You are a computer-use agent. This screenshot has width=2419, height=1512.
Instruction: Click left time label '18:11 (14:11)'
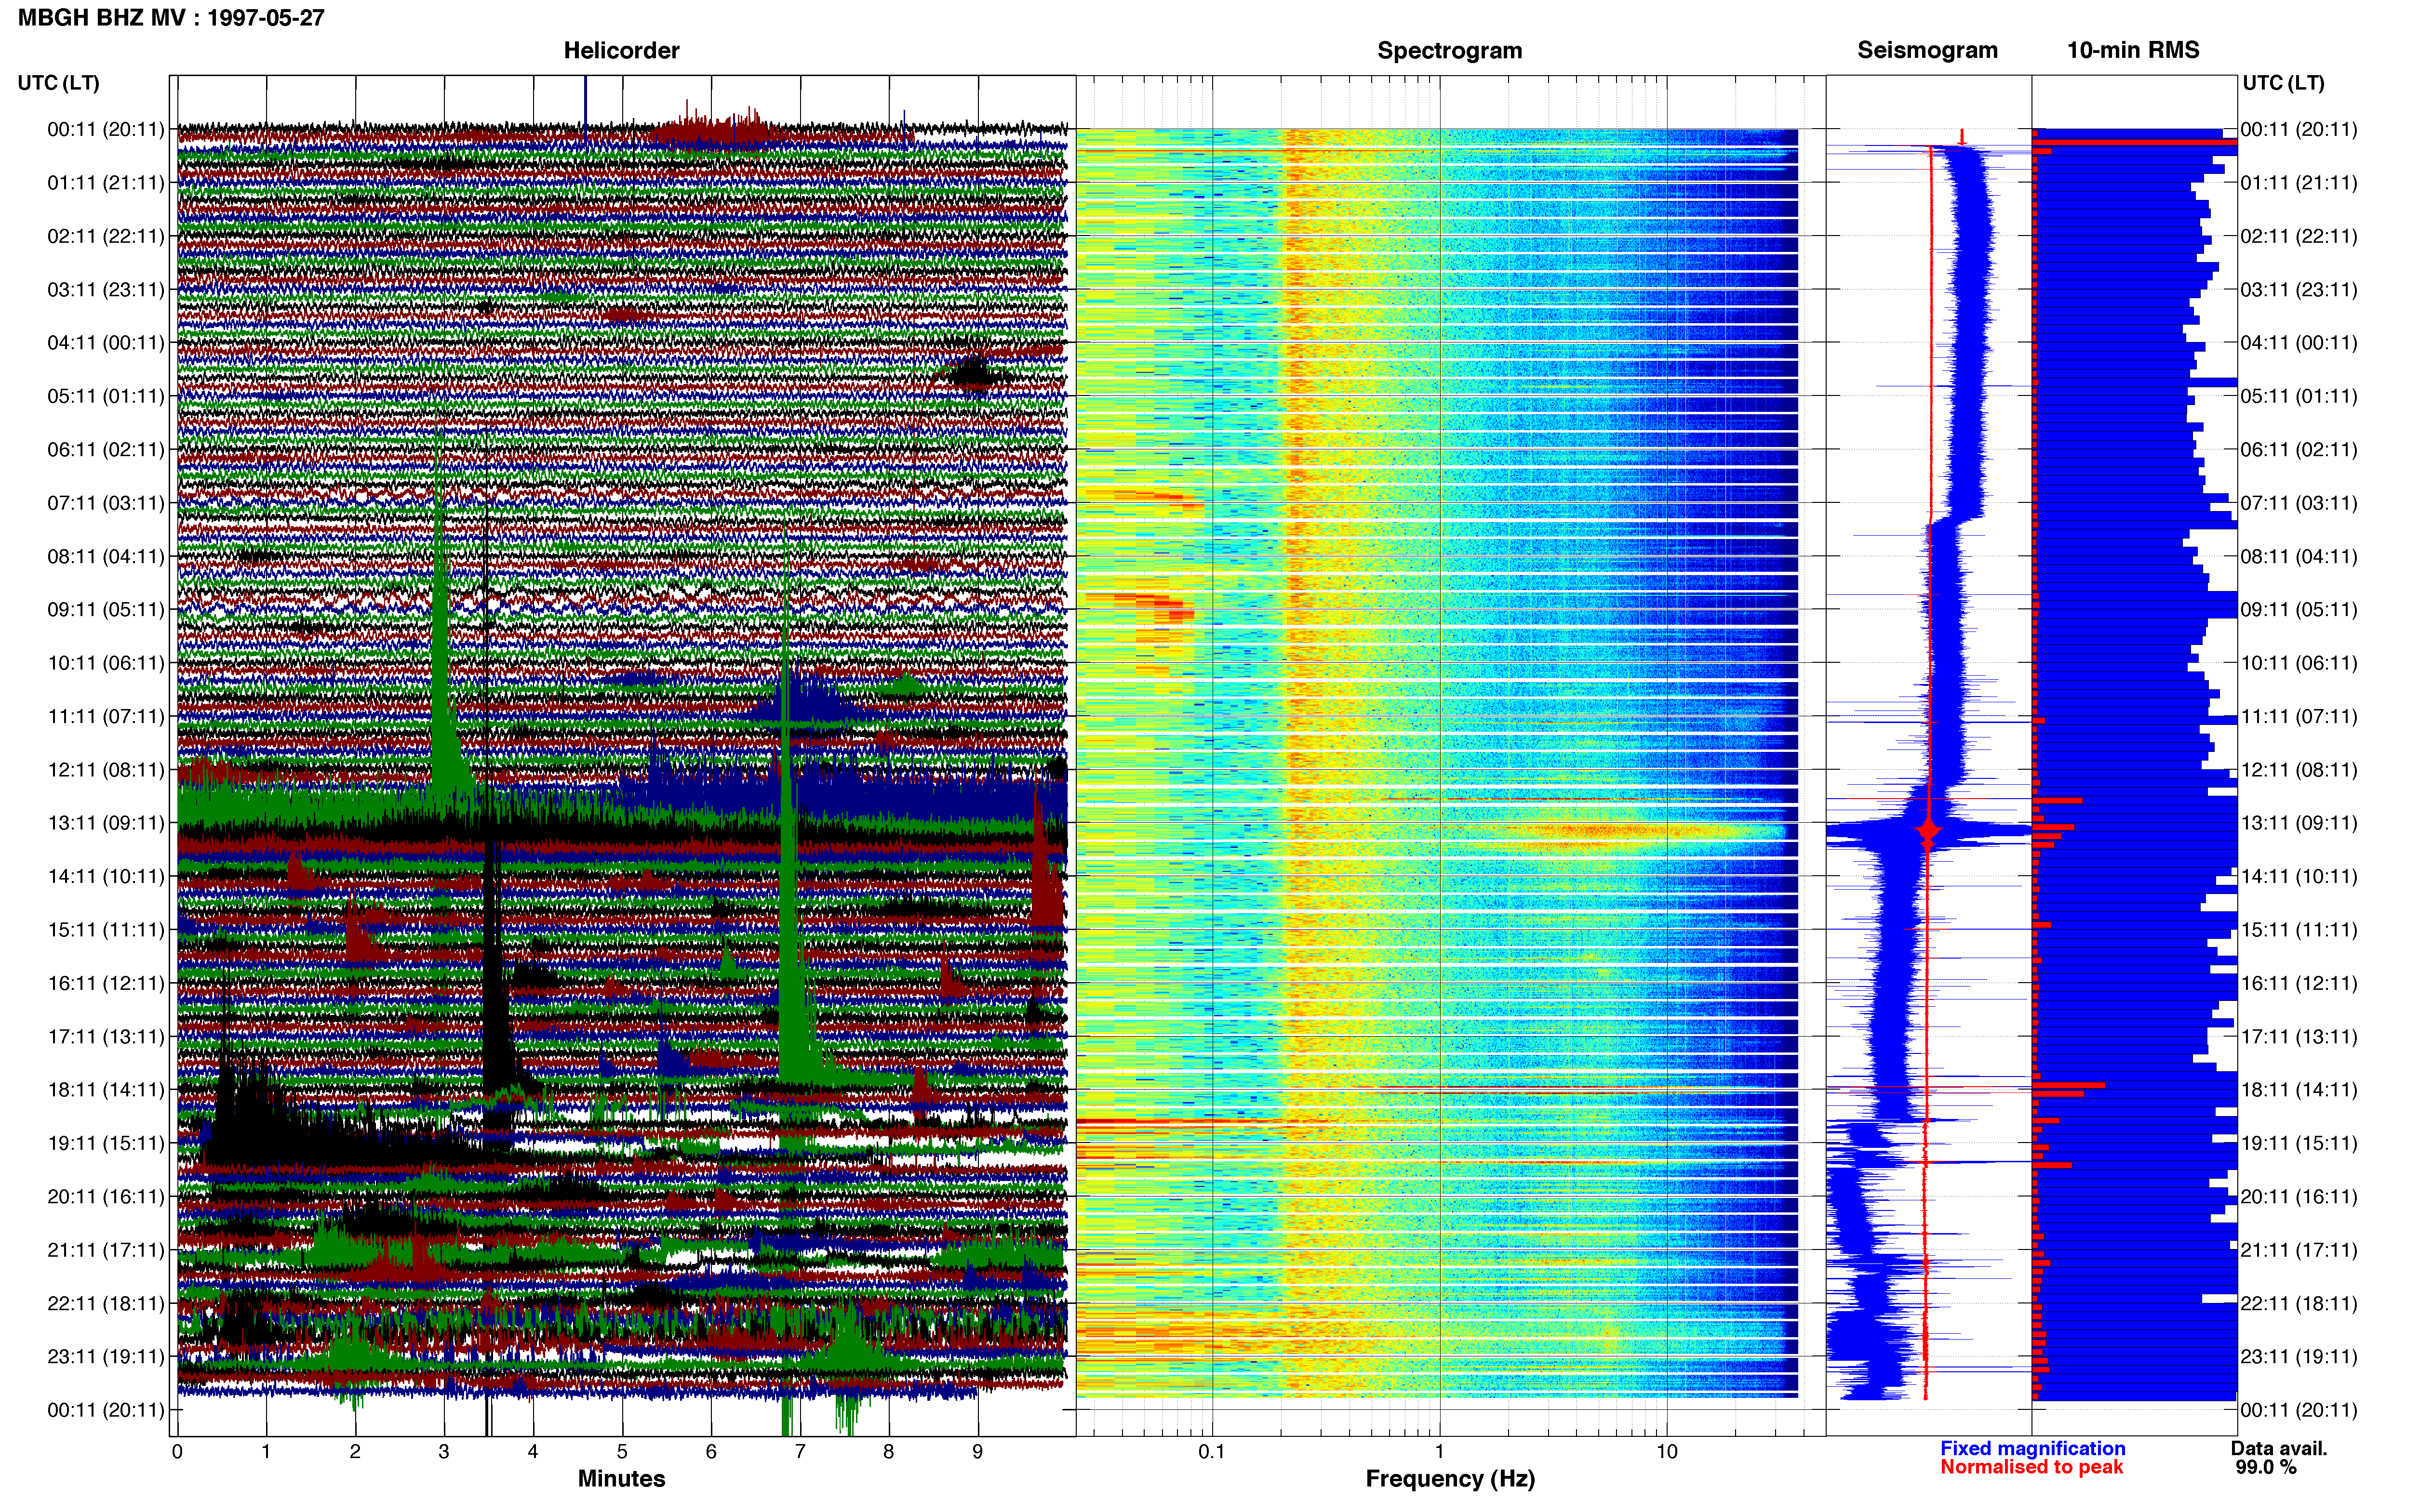[106, 1090]
